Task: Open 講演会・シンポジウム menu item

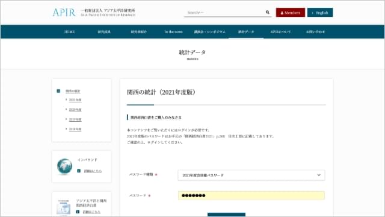Action: point(210,32)
